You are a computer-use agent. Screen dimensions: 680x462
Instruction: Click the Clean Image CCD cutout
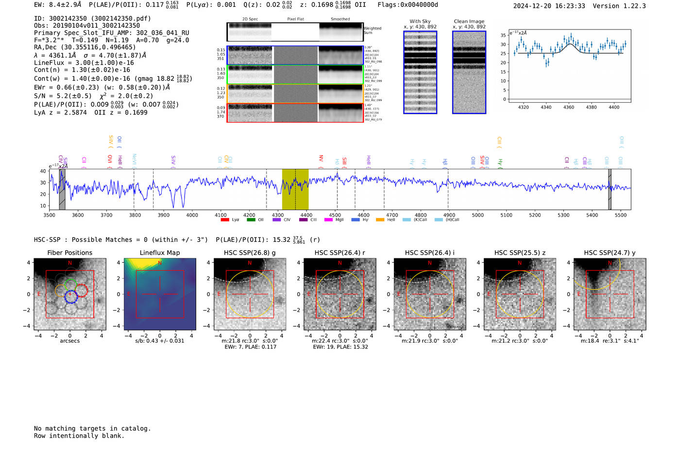point(469,72)
